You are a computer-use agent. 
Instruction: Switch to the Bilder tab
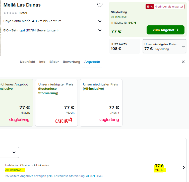(x=54, y=62)
